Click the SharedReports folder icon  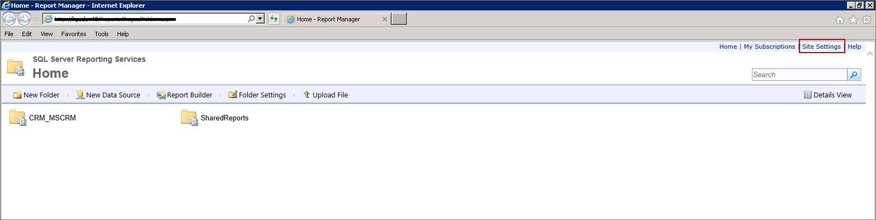tap(189, 118)
